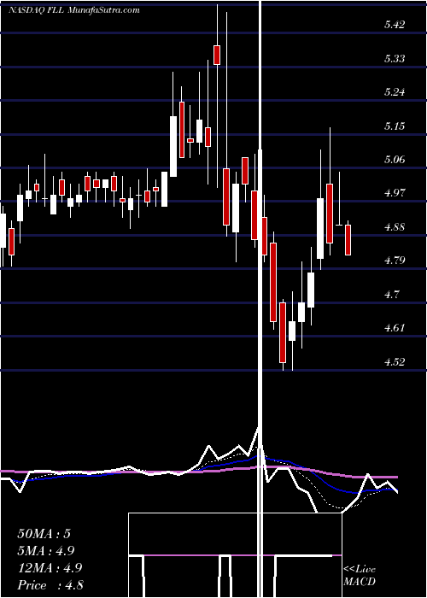Click the 12MA : 4.9 value
Screen dimensions: 427x598
[x=48, y=568]
